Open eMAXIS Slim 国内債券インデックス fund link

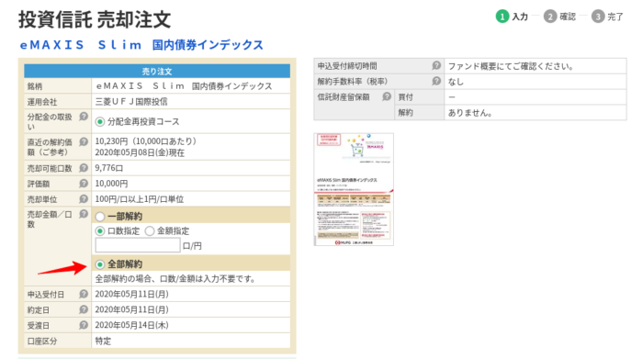point(141,45)
